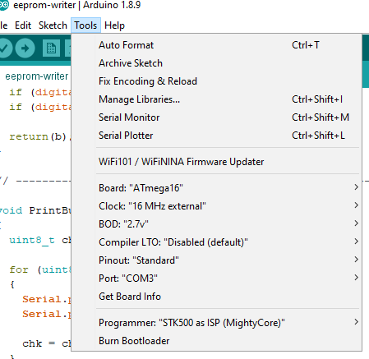Expand the BOD "2.7v" submenu
The image size is (369, 359).
(x=216, y=224)
